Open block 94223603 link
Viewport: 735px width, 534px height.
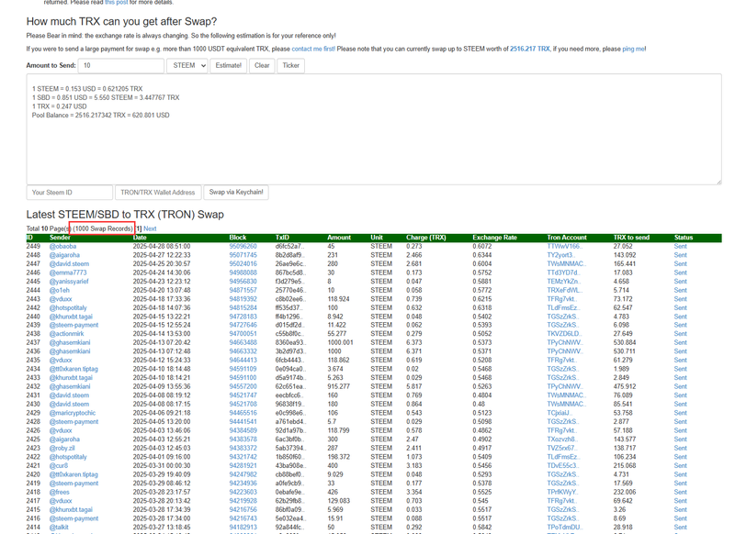click(243, 492)
